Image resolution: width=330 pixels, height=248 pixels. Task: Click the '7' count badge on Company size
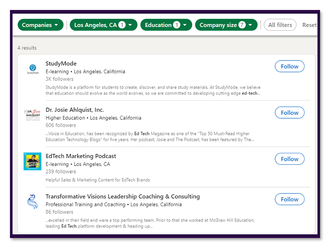[242, 25]
